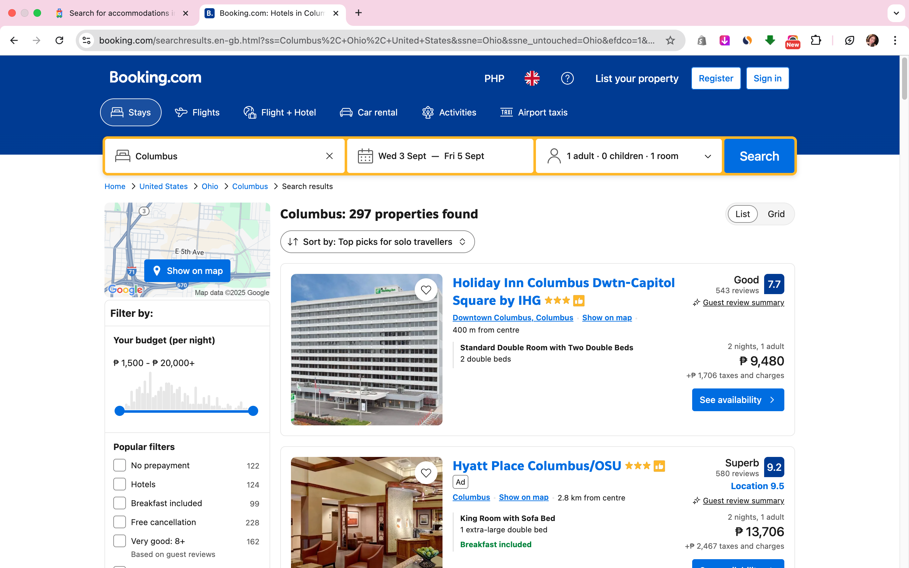The image size is (909, 568).
Task: Check the Breakfast included filter
Action: pyautogui.click(x=119, y=503)
